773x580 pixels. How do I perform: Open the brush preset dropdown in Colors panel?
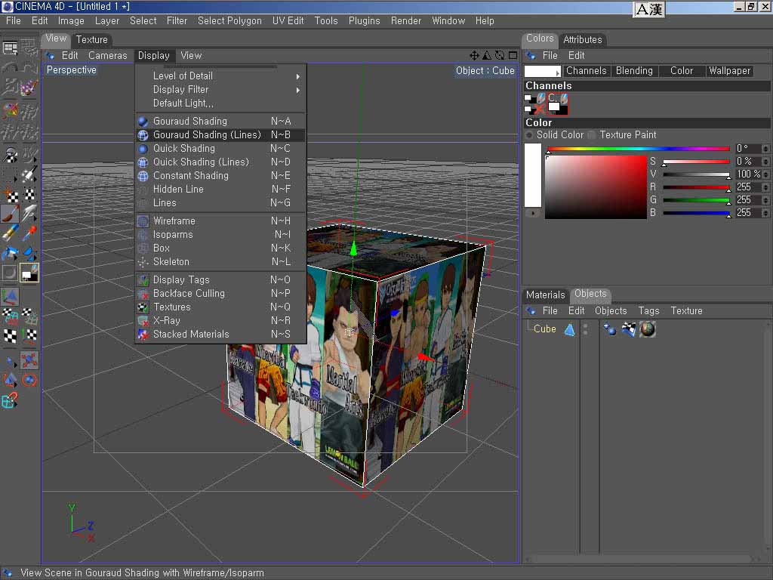[x=542, y=72]
